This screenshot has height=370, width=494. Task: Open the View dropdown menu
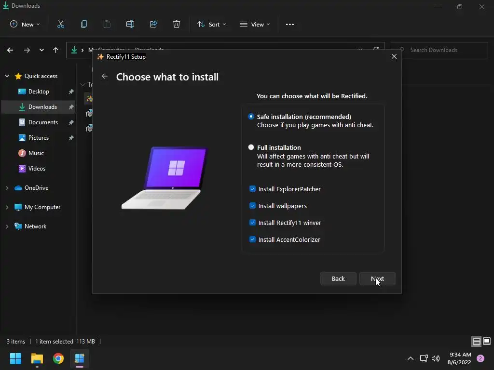click(255, 24)
